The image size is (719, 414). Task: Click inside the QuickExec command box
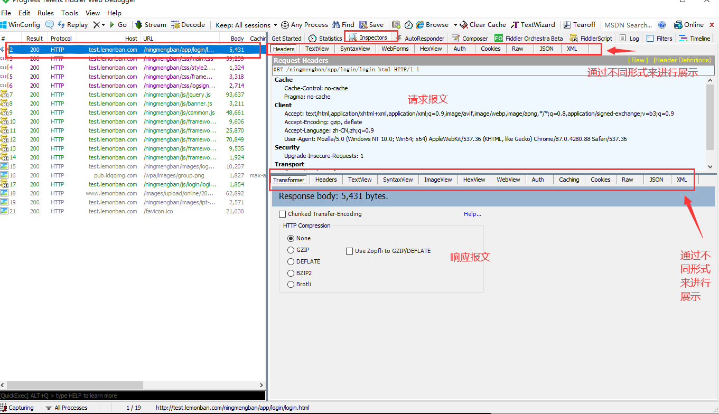coord(132,395)
